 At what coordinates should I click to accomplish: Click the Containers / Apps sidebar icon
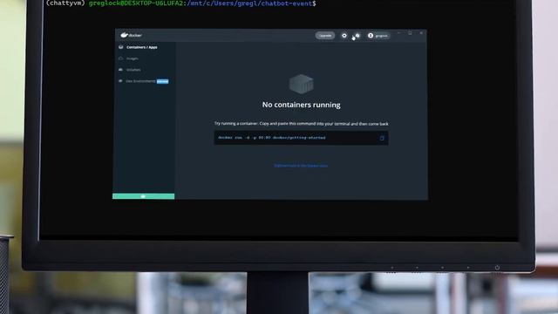click(x=121, y=47)
